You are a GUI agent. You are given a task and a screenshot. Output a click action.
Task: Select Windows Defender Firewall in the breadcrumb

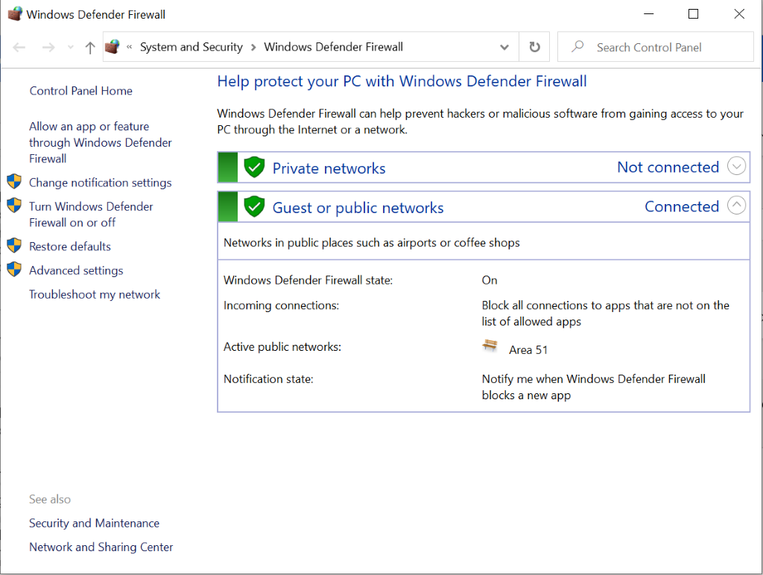333,46
